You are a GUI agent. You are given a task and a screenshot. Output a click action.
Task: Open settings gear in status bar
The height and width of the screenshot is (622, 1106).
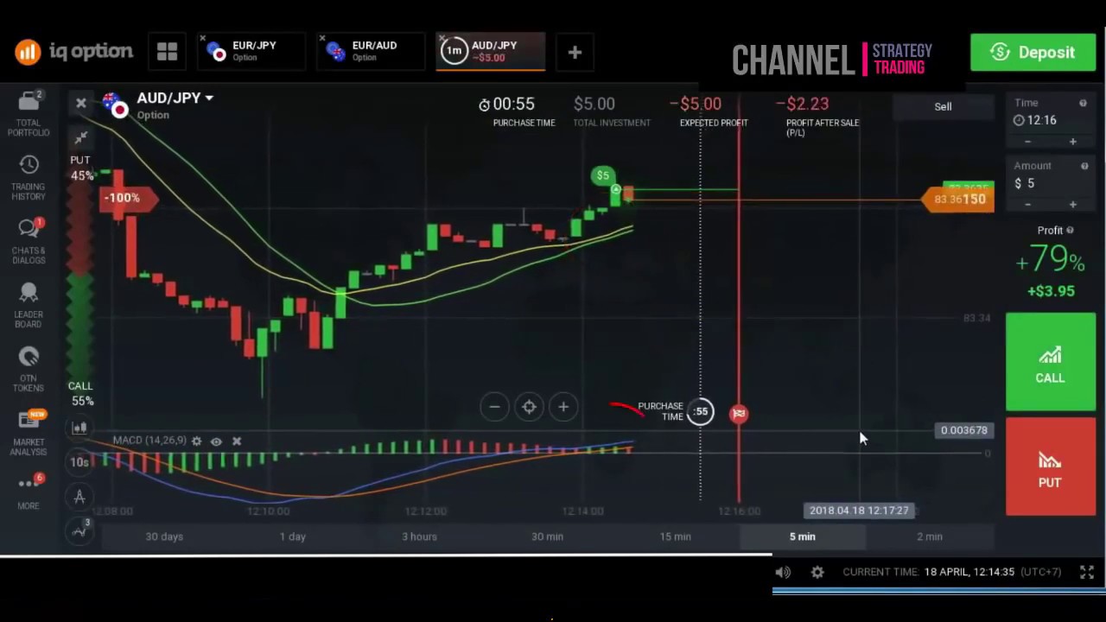pos(817,572)
